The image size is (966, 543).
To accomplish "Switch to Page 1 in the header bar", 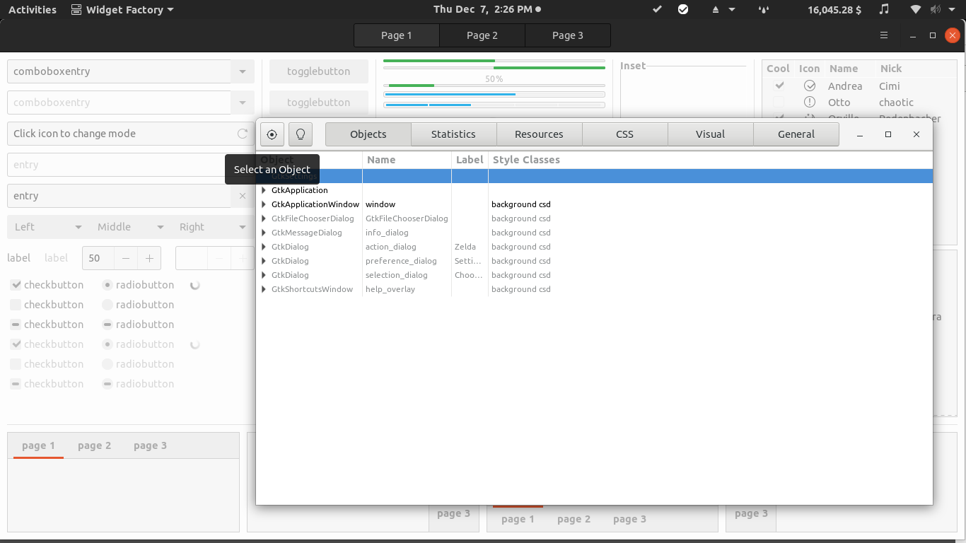I will tap(397, 35).
